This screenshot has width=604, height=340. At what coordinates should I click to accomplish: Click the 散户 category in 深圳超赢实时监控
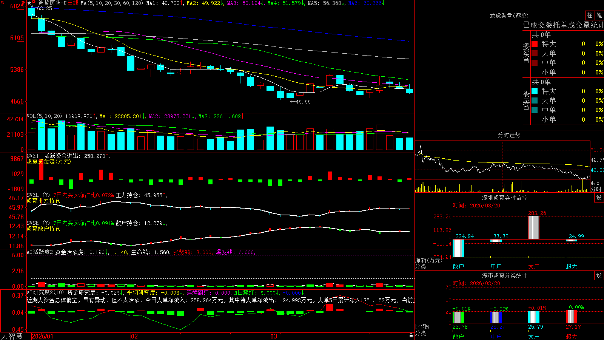coord(458,266)
